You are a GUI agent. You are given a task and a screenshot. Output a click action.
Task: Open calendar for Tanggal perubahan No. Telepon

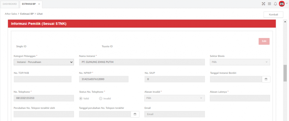[x=135, y=114]
